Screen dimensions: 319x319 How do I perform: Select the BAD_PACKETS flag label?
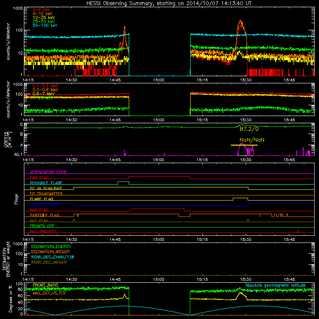pos(43,231)
